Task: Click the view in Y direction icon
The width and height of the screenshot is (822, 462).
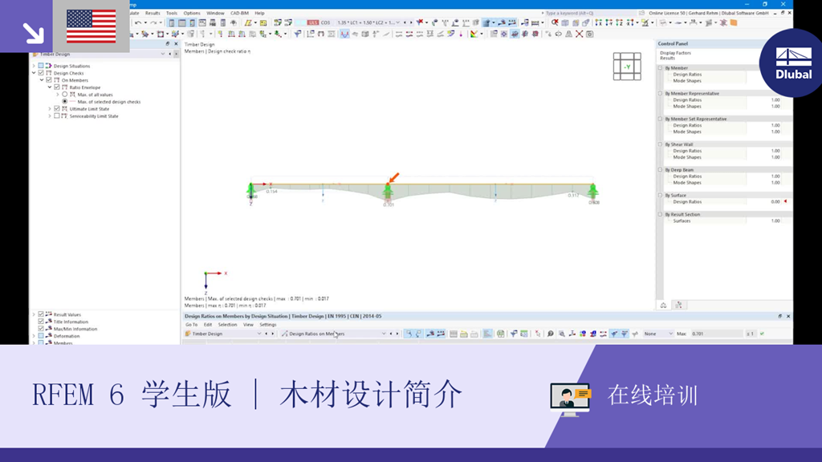Action: tap(609, 22)
